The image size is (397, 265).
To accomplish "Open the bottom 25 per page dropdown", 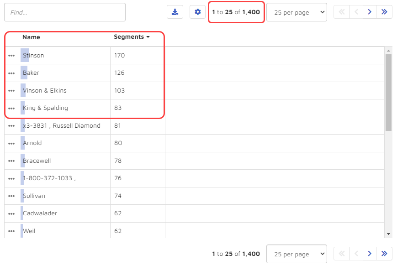I will 296,254.
